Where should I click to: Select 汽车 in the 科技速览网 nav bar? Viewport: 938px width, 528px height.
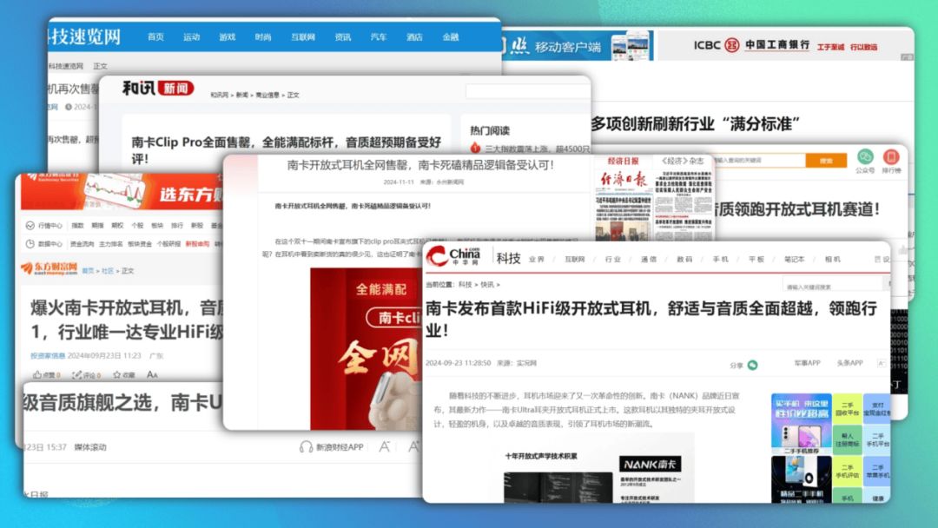tap(379, 37)
